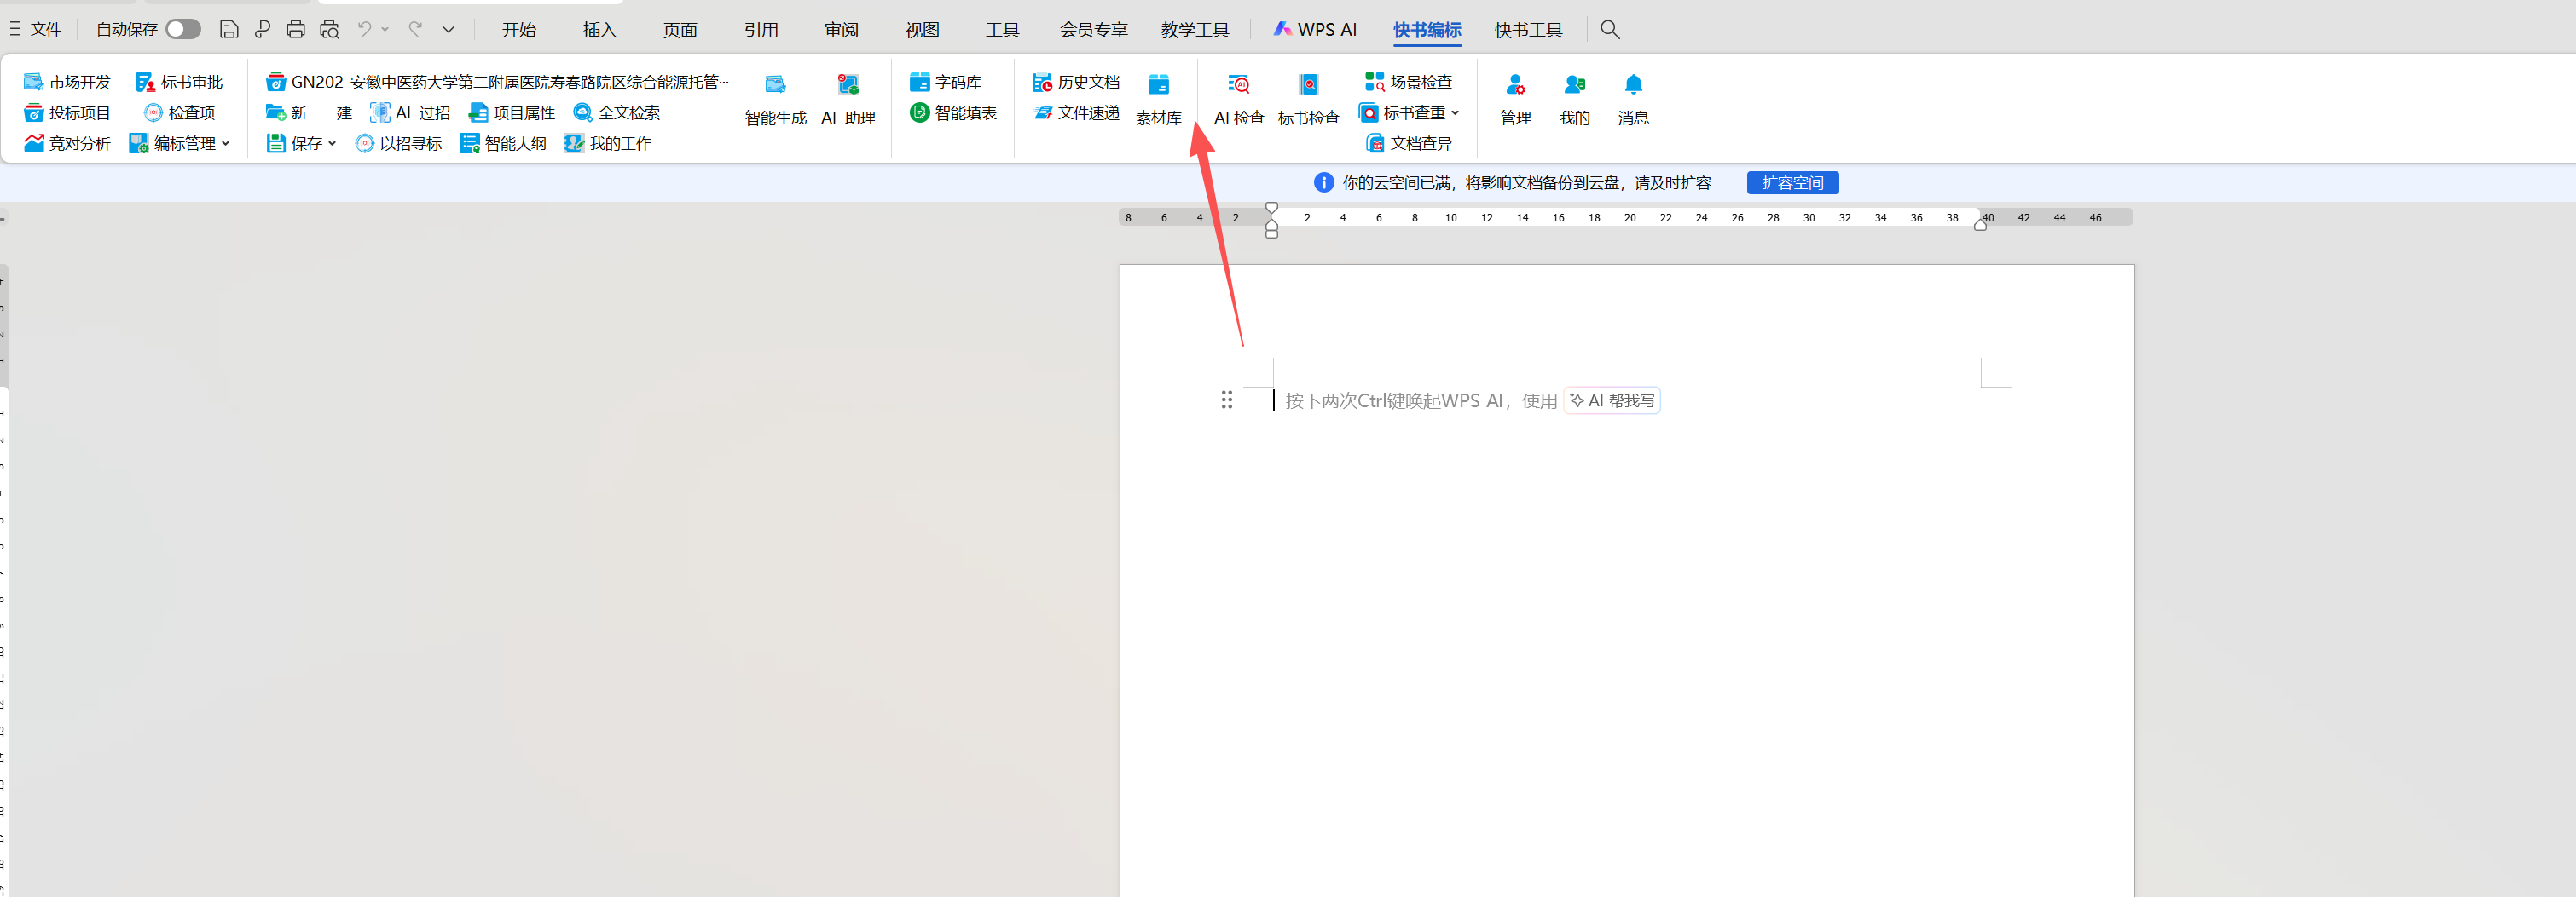Click the AI 帮我写 button

tap(1611, 400)
